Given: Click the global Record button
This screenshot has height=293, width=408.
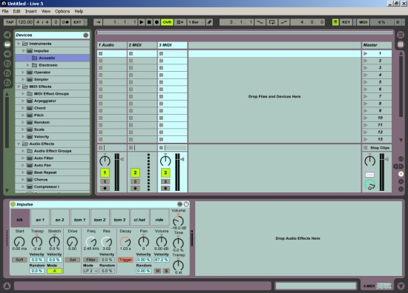Looking at the screenshot, I should pyautogui.click(x=157, y=22).
